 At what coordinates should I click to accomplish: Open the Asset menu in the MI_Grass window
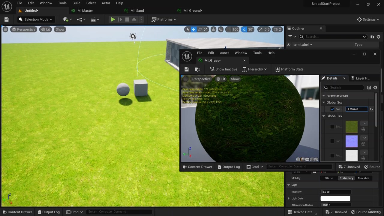[x=224, y=53]
